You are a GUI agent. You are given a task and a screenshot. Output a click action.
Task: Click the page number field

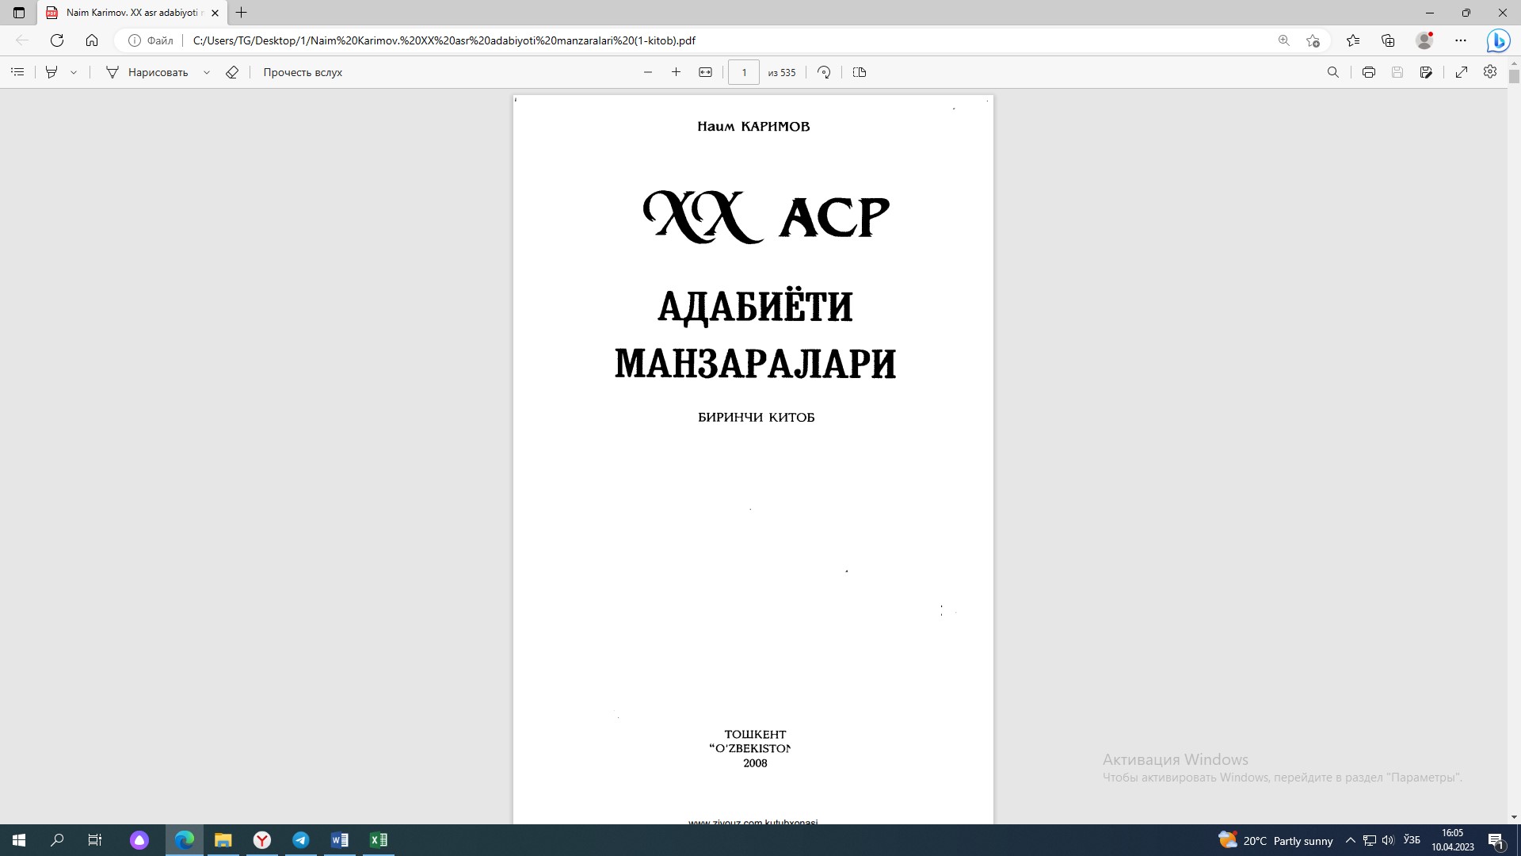[x=744, y=72]
